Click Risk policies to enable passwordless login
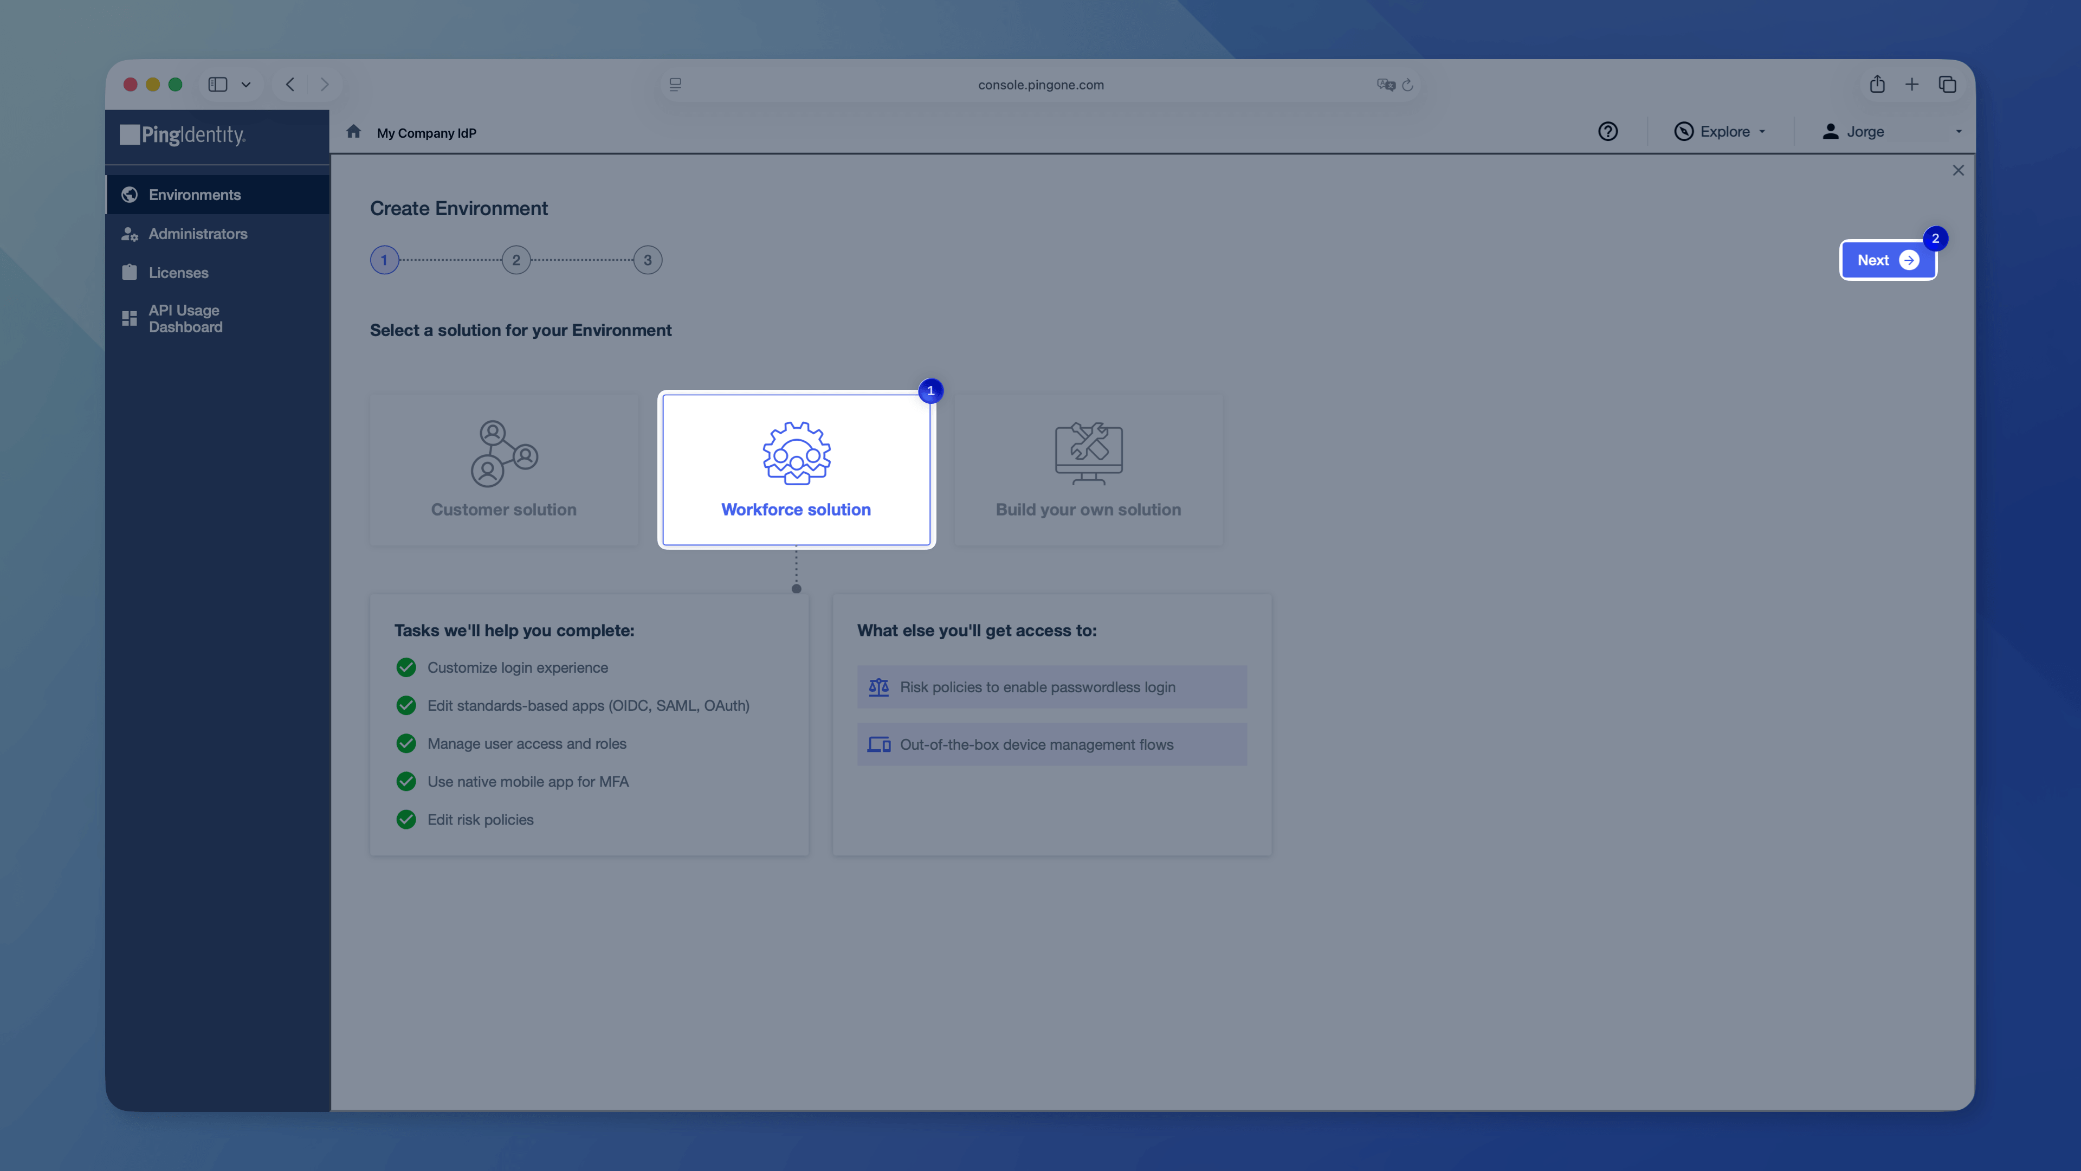This screenshot has width=2081, height=1171. [x=1052, y=687]
